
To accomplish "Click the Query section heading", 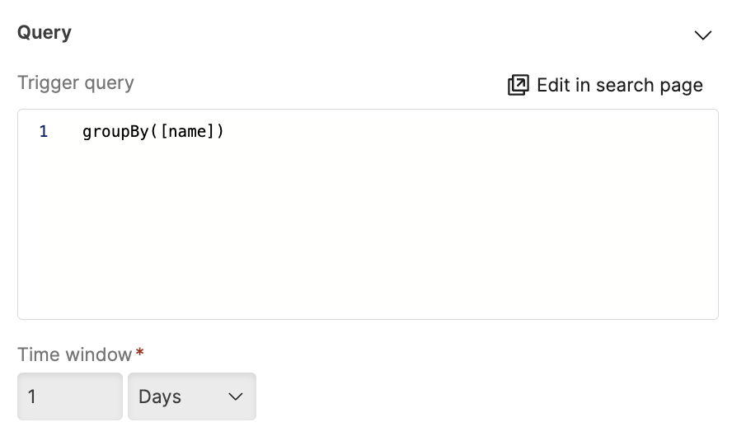I will coord(45,33).
